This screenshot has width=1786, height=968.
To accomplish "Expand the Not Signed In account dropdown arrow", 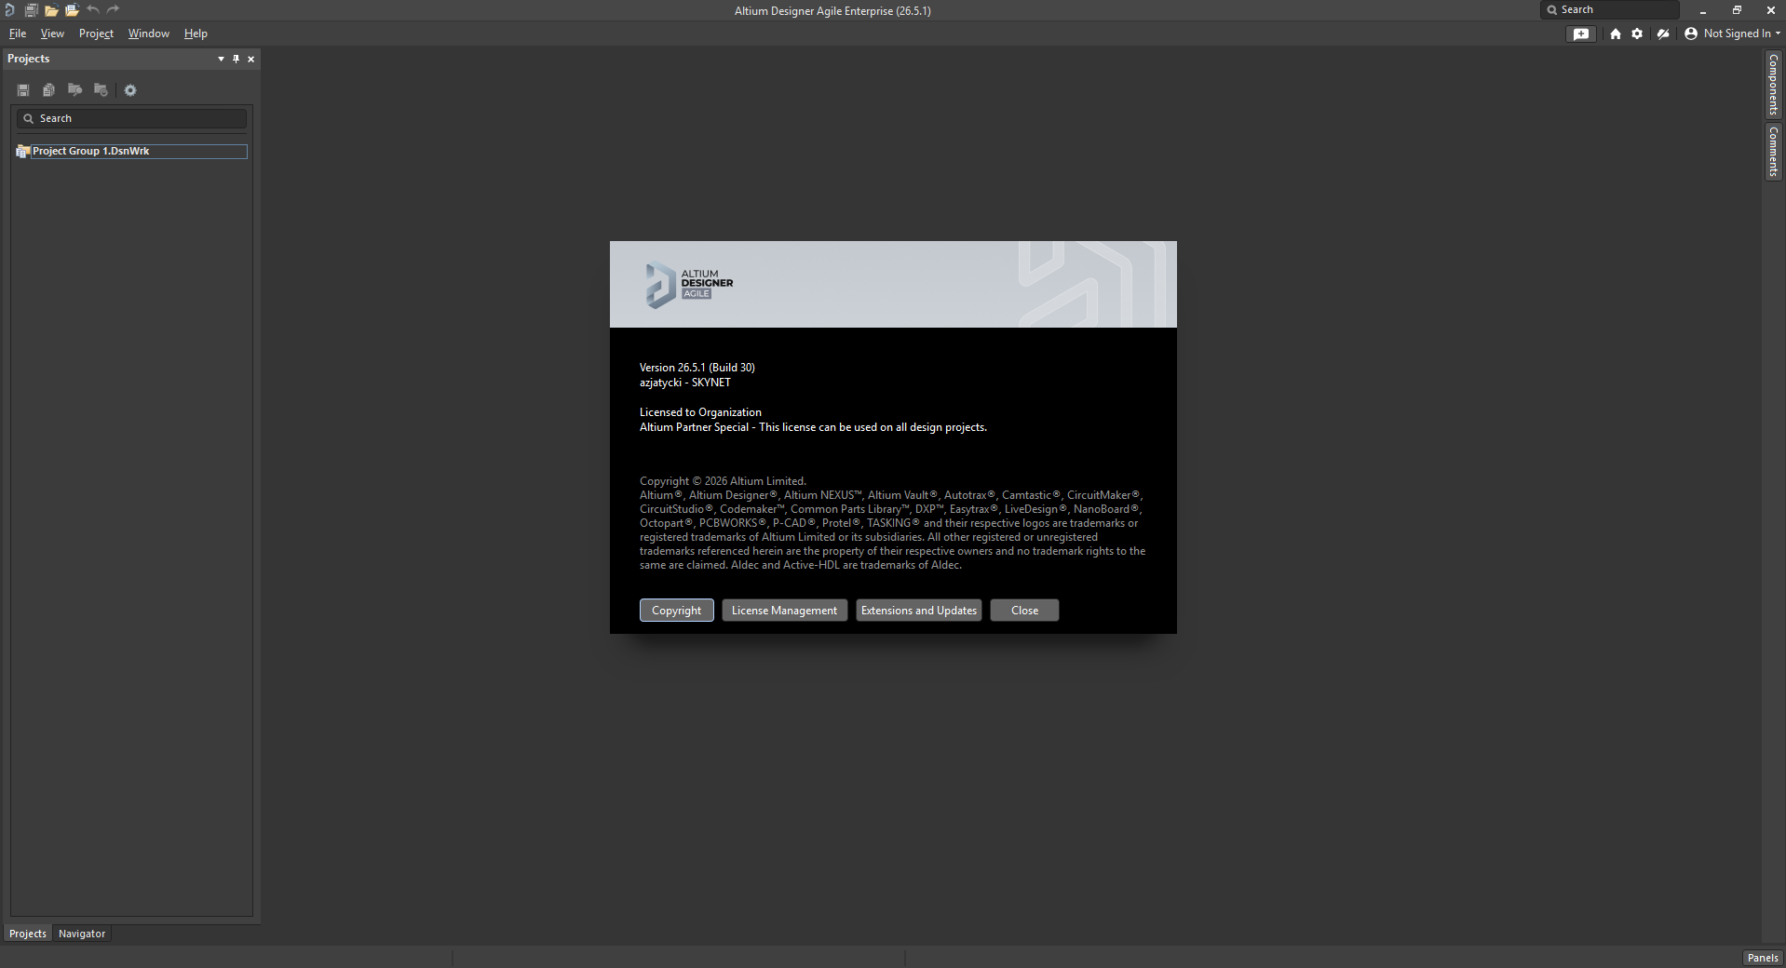I will point(1778,34).
